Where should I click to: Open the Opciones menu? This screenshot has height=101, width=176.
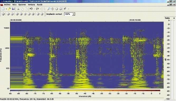pyautogui.click(x=22, y=5)
